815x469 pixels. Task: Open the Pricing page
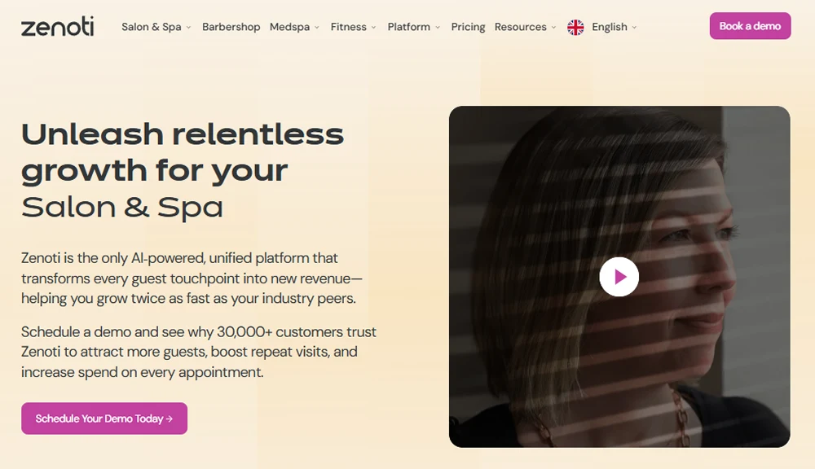point(468,27)
